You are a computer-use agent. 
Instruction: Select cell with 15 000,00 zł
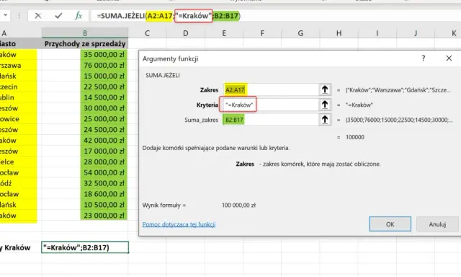[85, 76]
